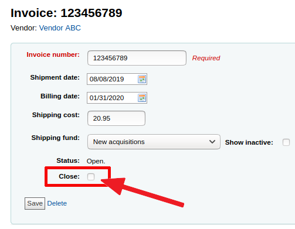Screen dimensions: 295x229
Task: Click the Show inactive label text
Action: (x=249, y=142)
